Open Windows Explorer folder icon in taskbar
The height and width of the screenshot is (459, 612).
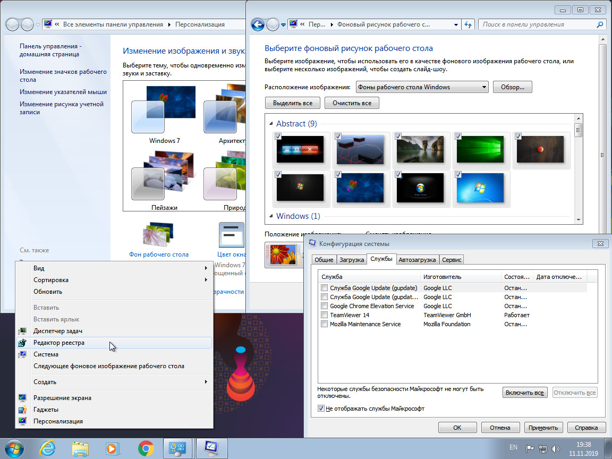coord(80,448)
